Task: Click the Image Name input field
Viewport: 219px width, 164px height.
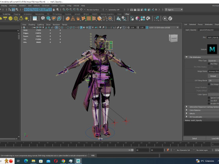Action: click(214, 71)
